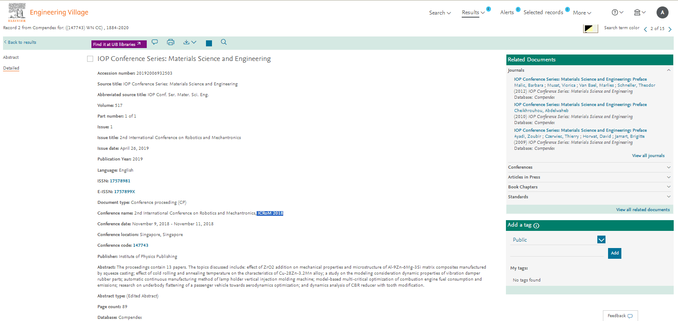Click the download record icon

click(x=187, y=42)
